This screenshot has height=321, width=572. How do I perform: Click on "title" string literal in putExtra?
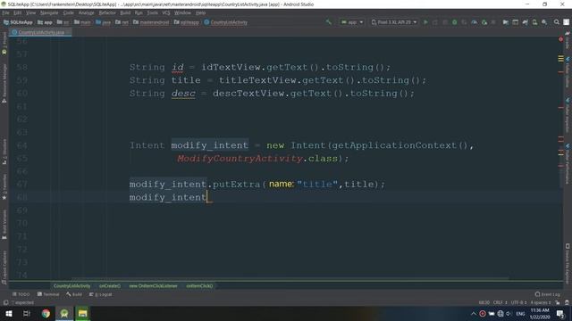coord(317,185)
